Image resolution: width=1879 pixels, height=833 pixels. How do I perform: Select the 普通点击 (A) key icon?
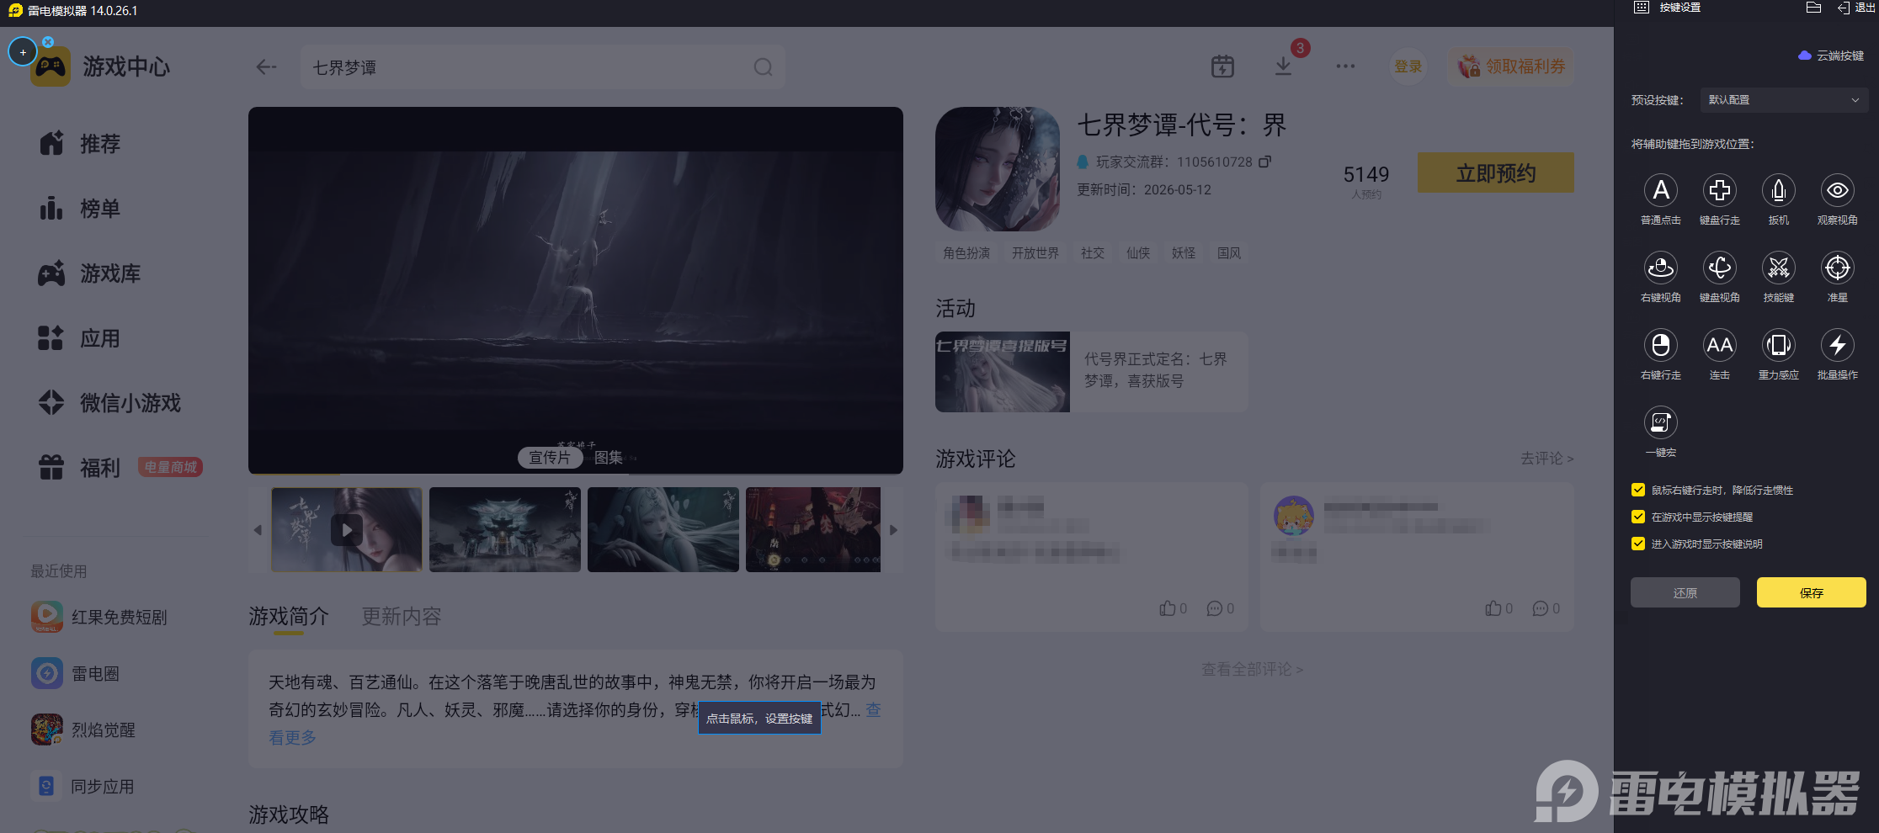click(1660, 190)
